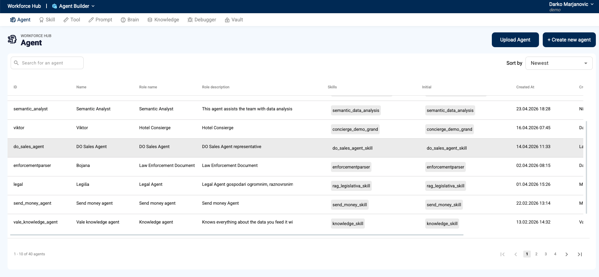Jump to page 3 of agents

[x=546, y=254]
